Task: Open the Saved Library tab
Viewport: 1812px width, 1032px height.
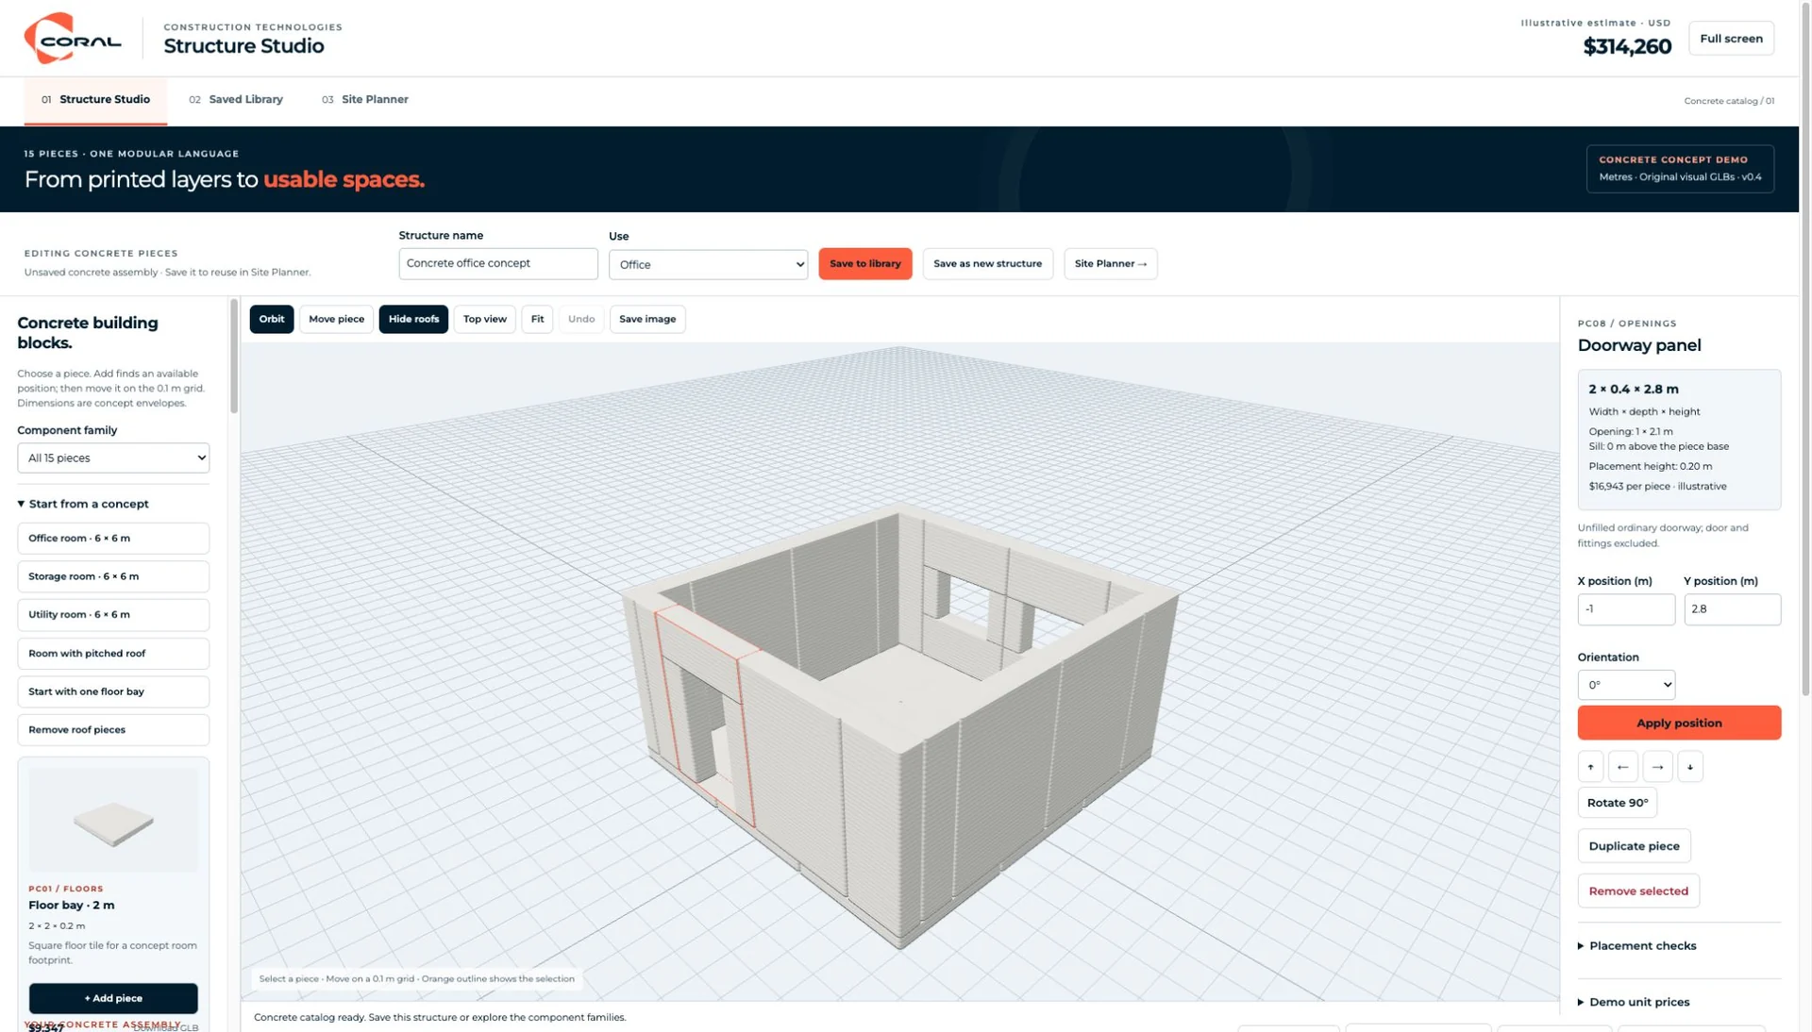Action: [236, 99]
